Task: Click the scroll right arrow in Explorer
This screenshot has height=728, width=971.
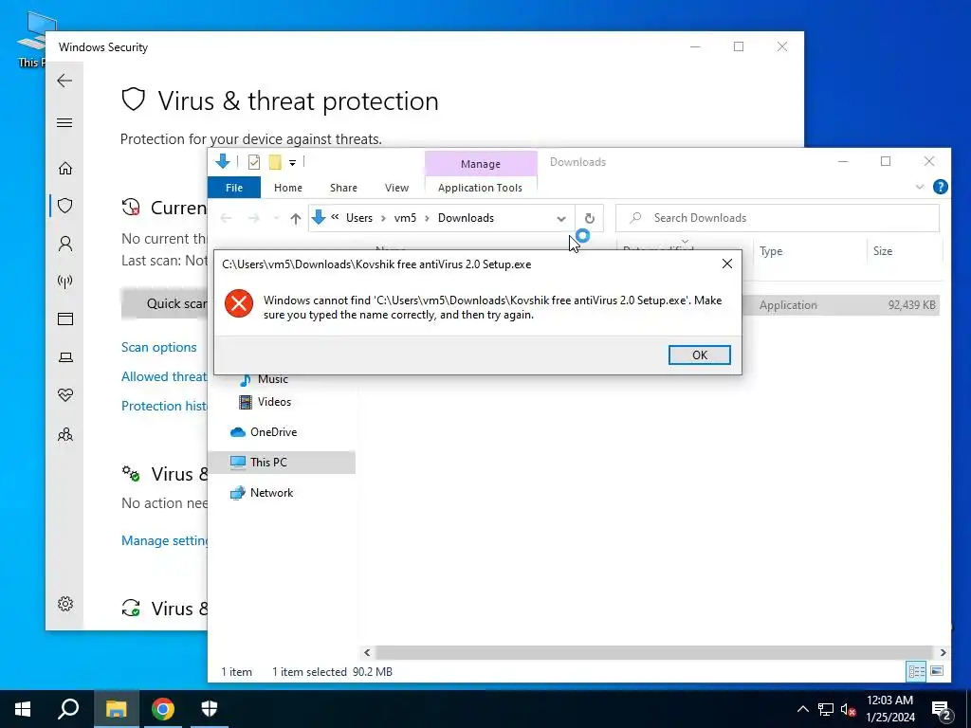Action: [x=943, y=652]
